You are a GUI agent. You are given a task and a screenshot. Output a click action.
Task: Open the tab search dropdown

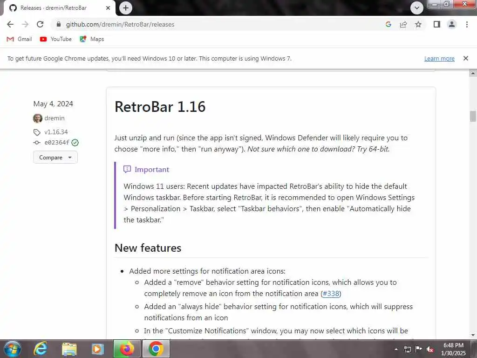[417, 8]
